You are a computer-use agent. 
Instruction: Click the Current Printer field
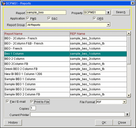tap(77, 114)
